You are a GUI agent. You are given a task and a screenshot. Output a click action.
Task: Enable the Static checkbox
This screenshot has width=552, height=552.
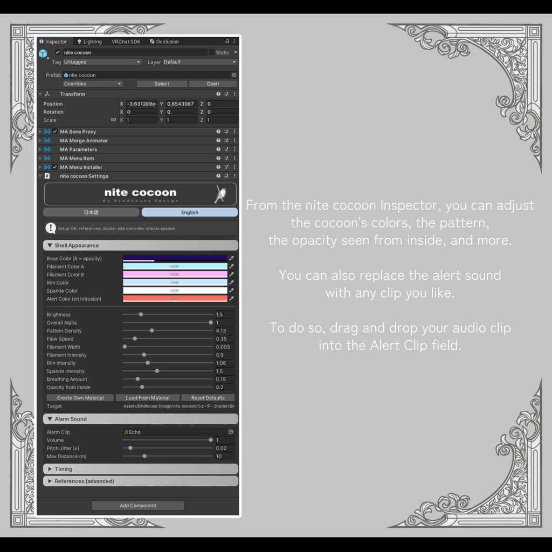[211, 52]
